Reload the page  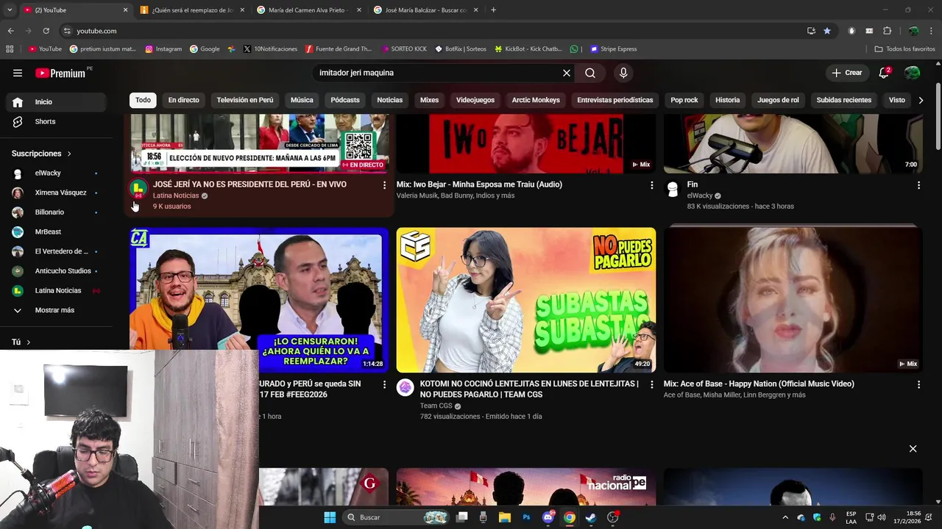click(46, 31)
